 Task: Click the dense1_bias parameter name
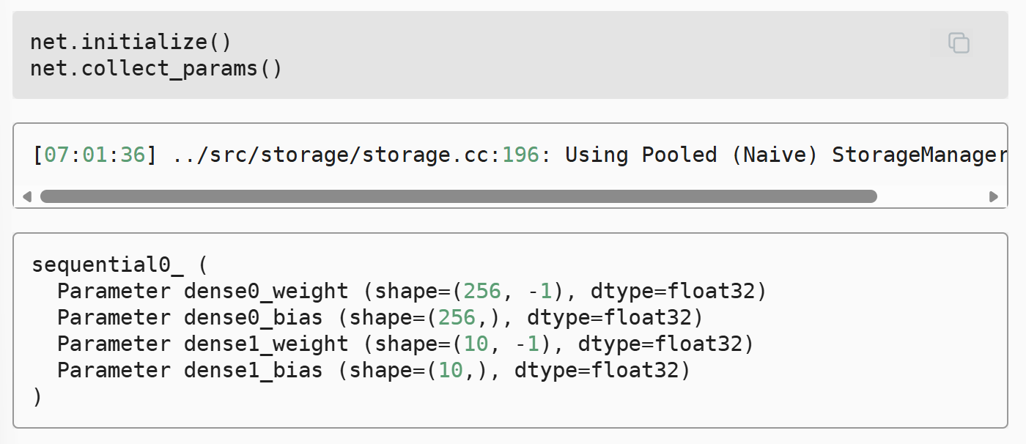coord(254,370)
